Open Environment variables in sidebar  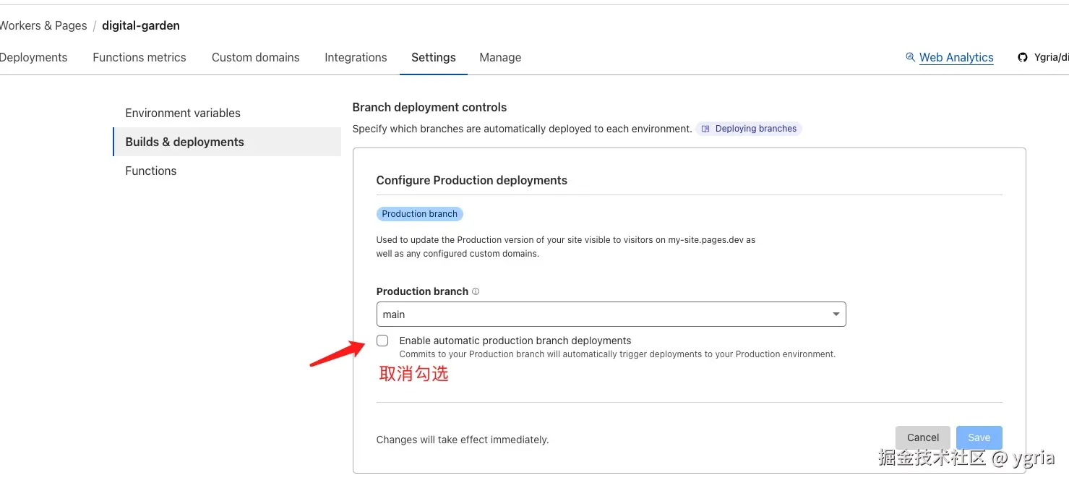click(x=183, y=113)
